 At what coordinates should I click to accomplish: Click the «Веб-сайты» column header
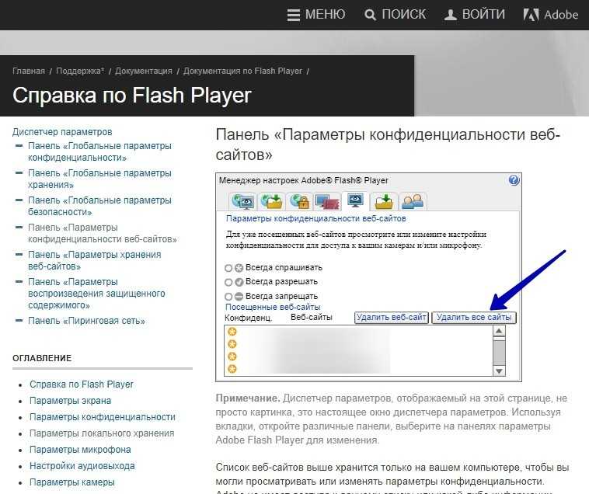coord(312,318)
